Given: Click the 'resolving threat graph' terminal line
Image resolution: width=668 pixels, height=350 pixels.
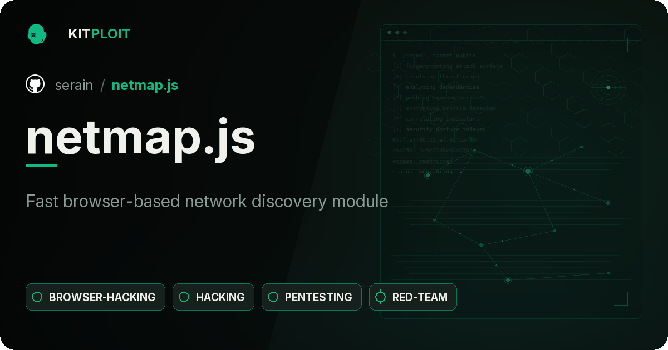Looking at the screenshot, I should click(x=435, y=77).
